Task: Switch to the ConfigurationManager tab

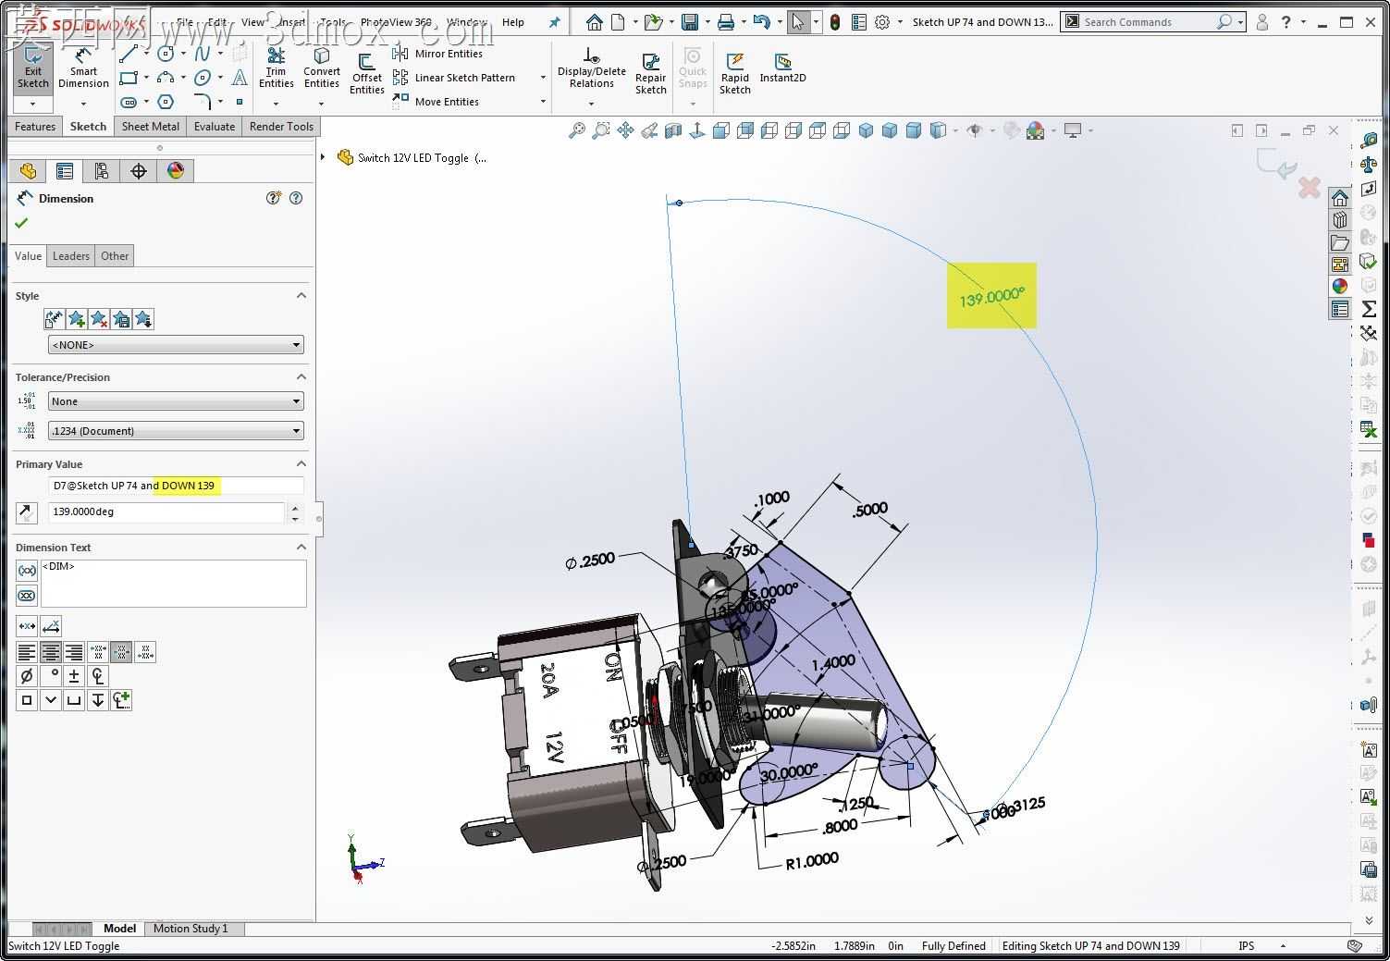Action: pos(102,171)
